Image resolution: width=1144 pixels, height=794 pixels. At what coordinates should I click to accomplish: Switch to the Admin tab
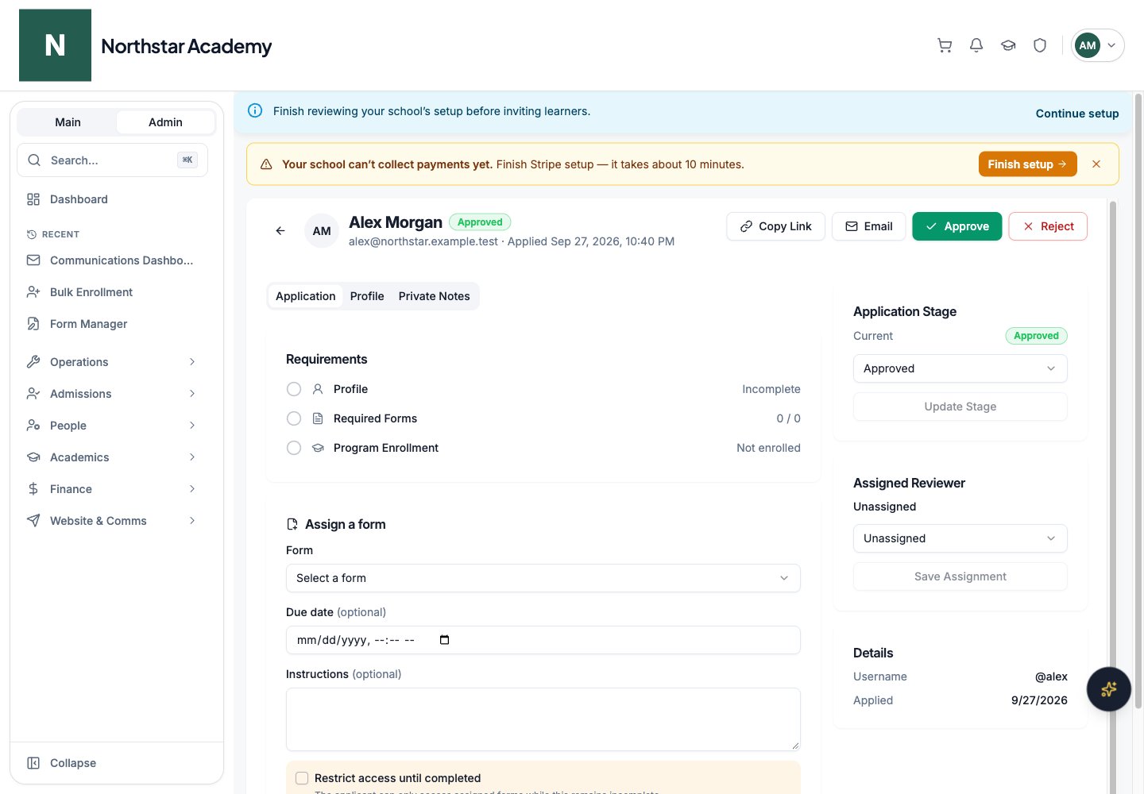[x=165, y=122]
